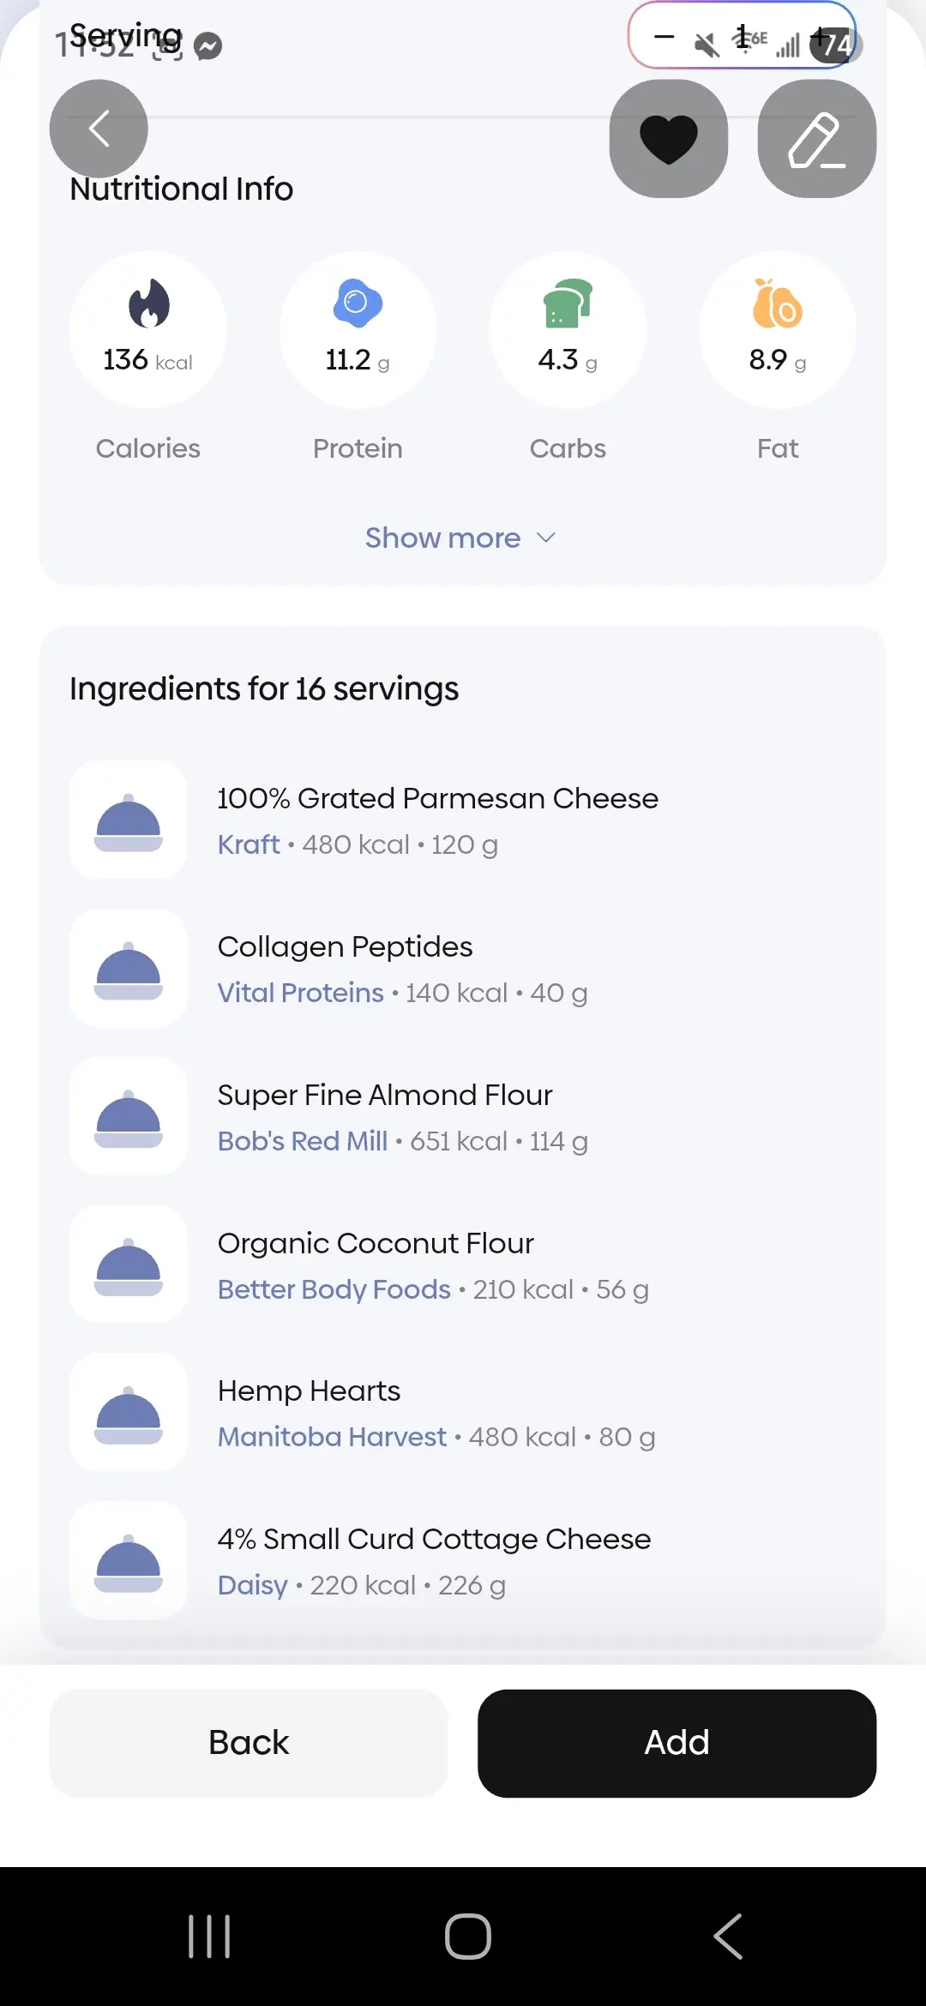
Task: Tap the back arrow icon at top
Action: pos(99,129)
